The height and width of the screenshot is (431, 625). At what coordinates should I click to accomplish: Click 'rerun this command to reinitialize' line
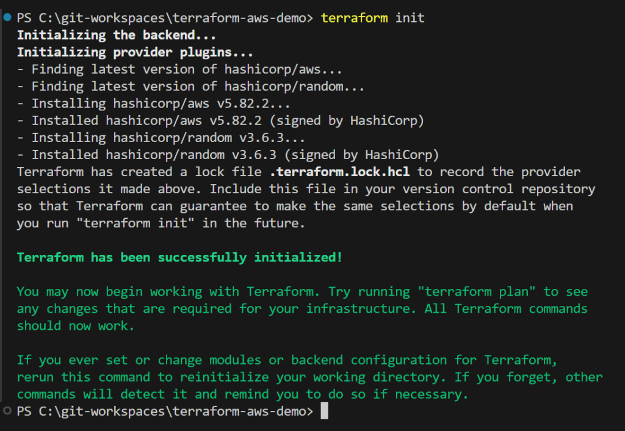tap(309, 377)
